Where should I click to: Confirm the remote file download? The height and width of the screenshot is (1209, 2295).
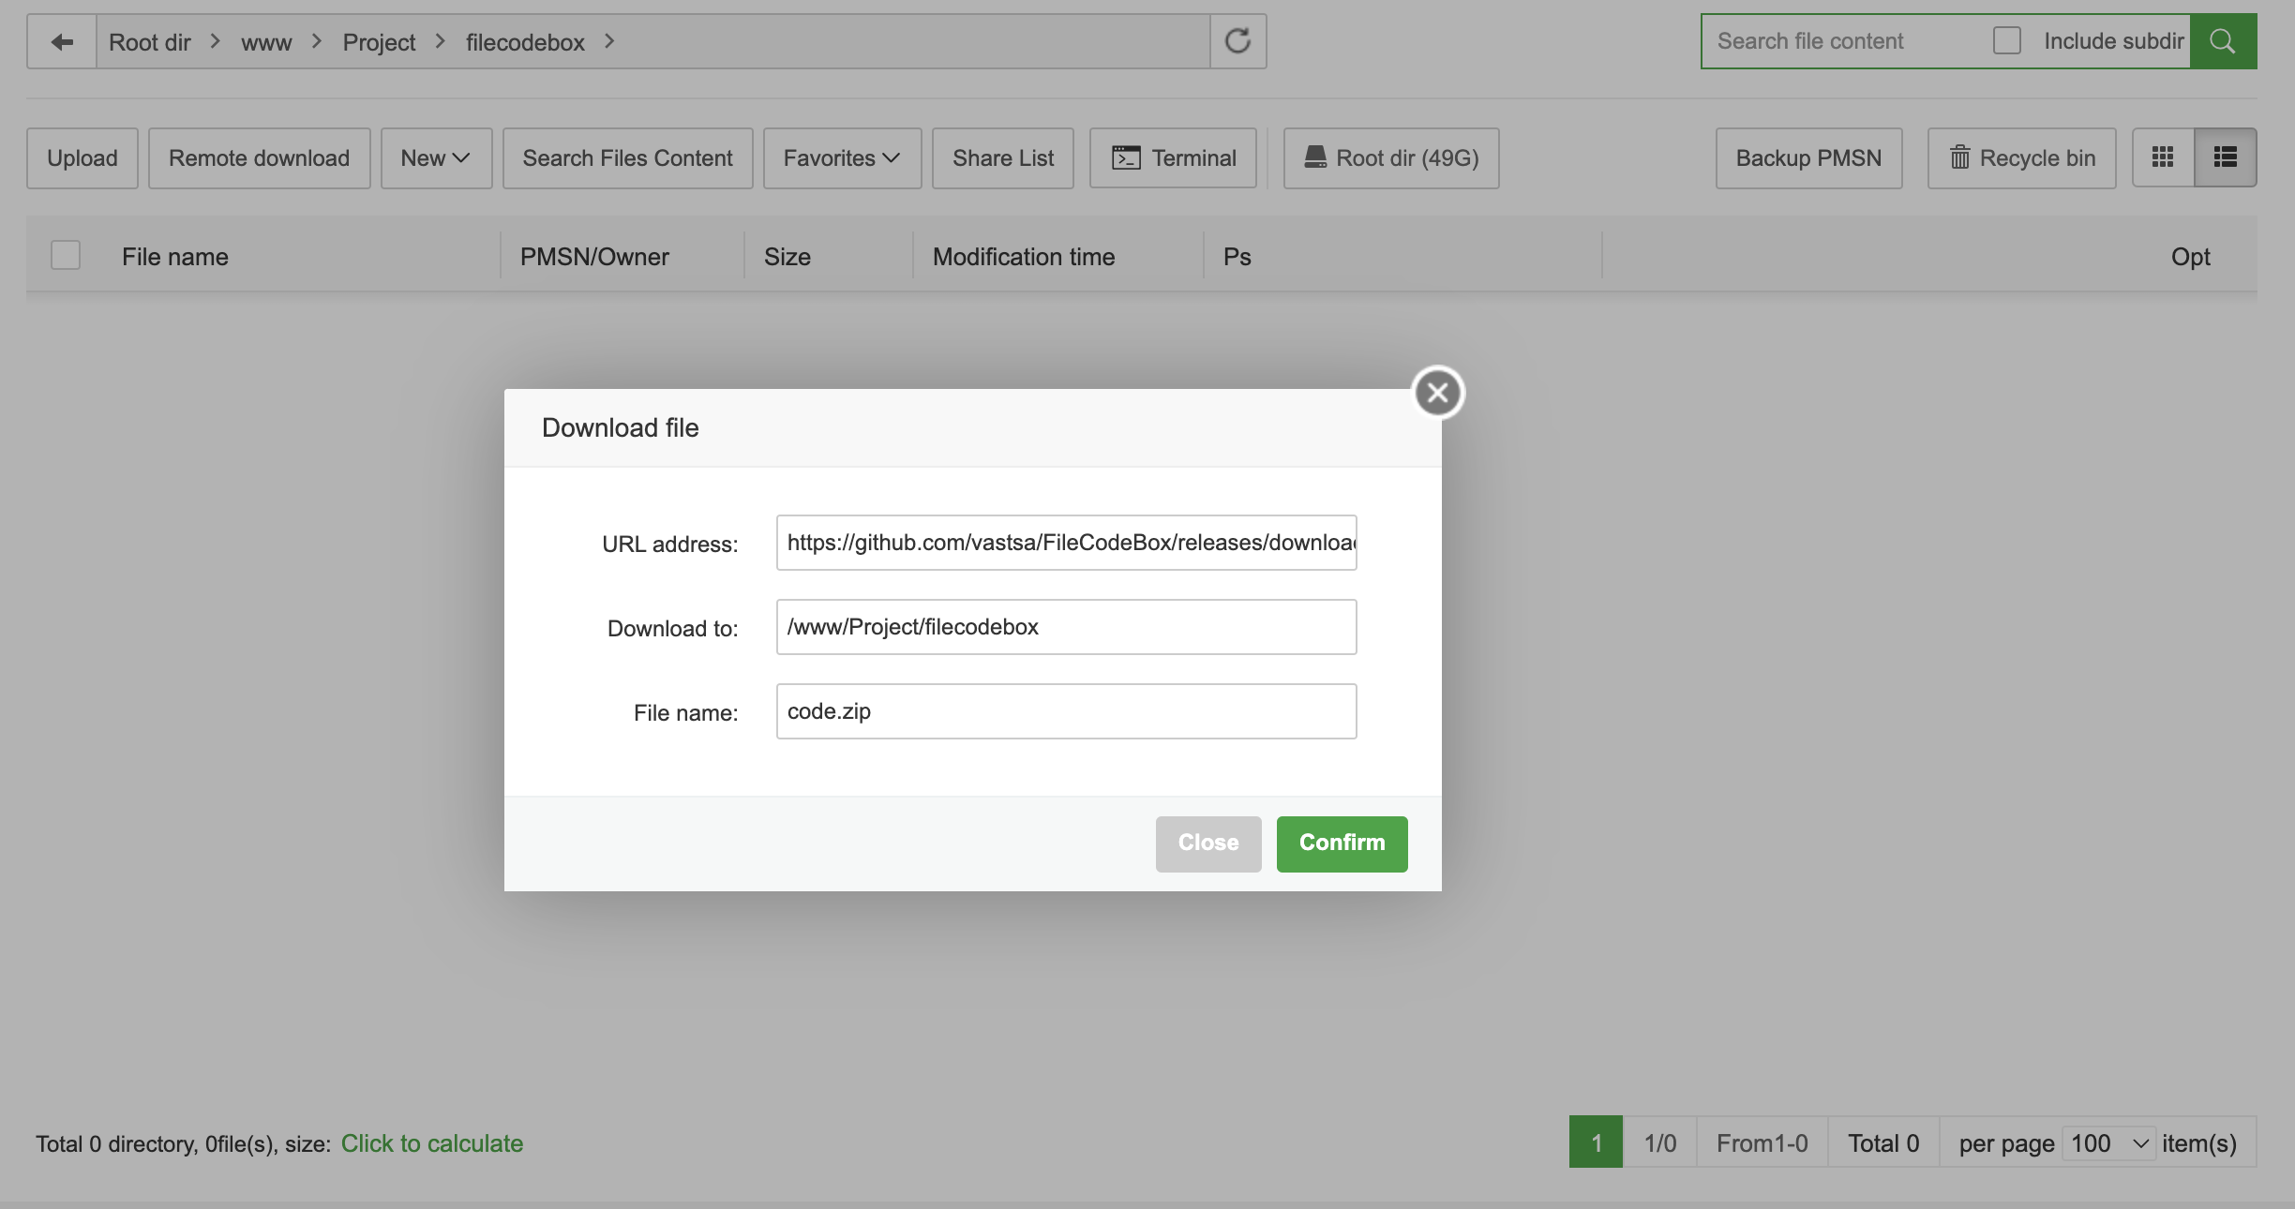(x=1341, y=843)
